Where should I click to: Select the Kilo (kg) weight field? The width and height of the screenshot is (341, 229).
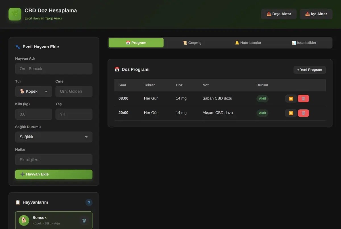(34, 114)
